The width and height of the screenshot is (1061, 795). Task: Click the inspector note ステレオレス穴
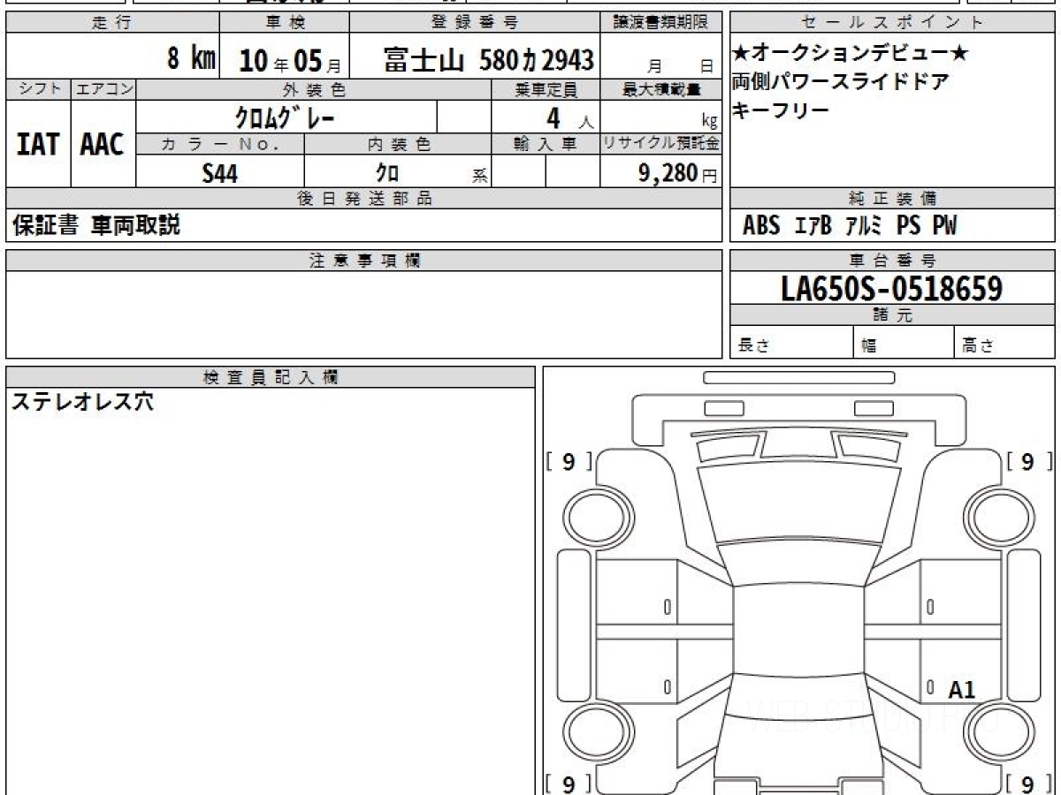click(81, 402)
